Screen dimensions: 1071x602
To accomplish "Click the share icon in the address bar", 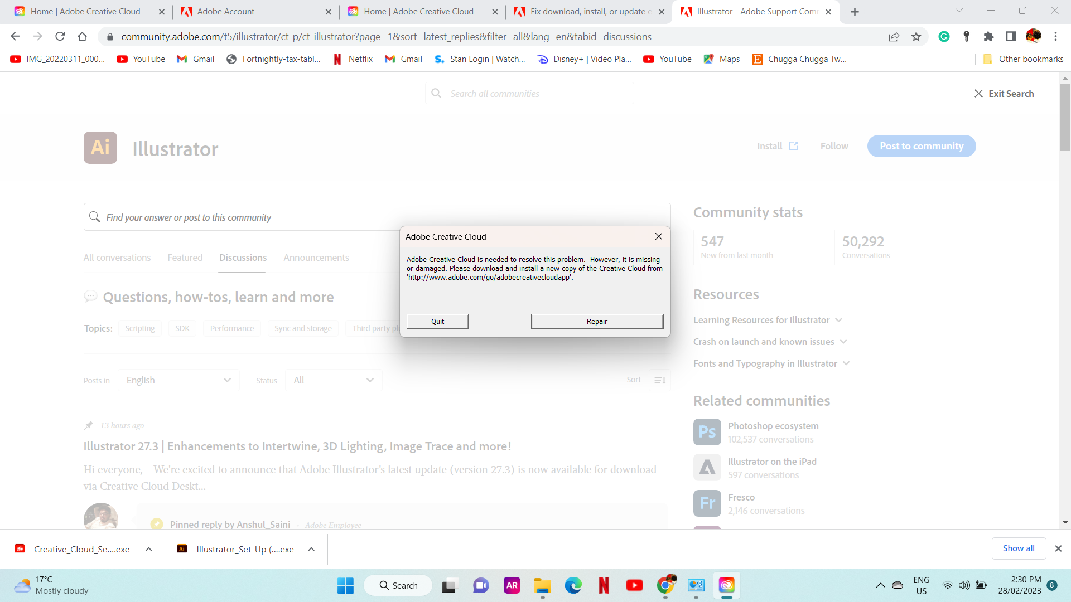I will (894, 36).
